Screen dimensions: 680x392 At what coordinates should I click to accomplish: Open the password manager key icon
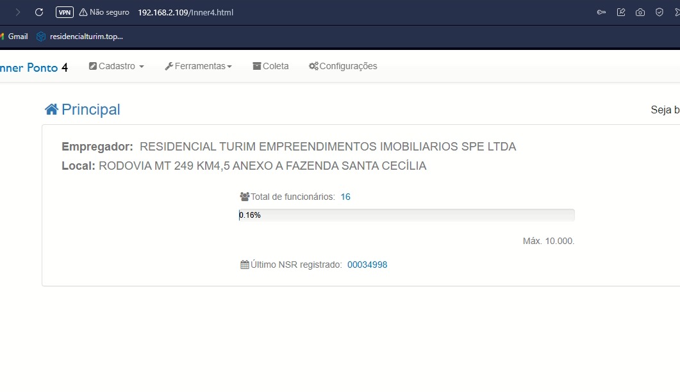point(601,12)
